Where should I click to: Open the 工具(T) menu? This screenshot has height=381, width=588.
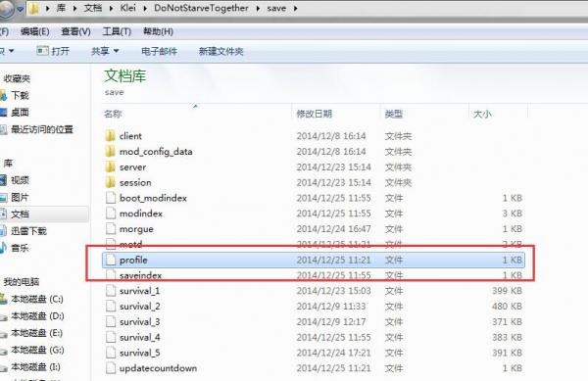coord(117,32)
